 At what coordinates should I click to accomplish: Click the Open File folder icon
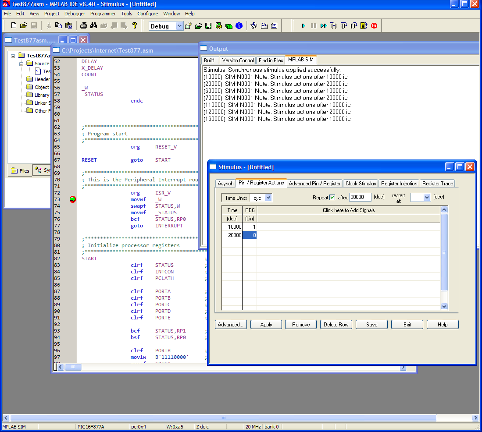tap(23, 25)
